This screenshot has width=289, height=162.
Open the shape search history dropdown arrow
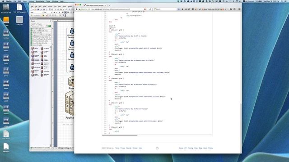(47, 26)
